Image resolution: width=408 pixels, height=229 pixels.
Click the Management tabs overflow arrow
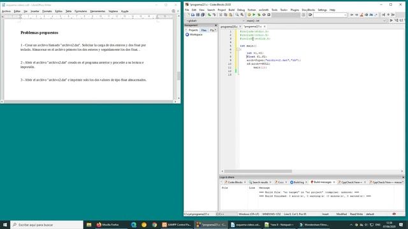215,30
